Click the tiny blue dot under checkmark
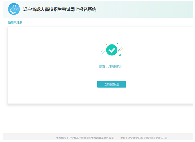195x142 pixels. tap(108, 56)
